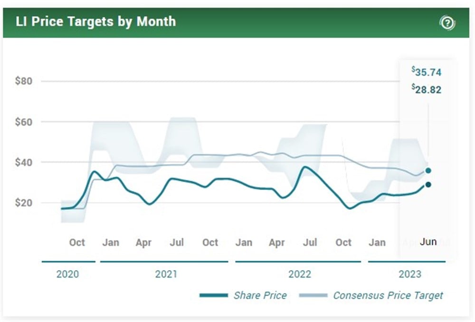The image size is (475, 322).
Task: Select the 2021 year label
Action: tap(166, 274)
